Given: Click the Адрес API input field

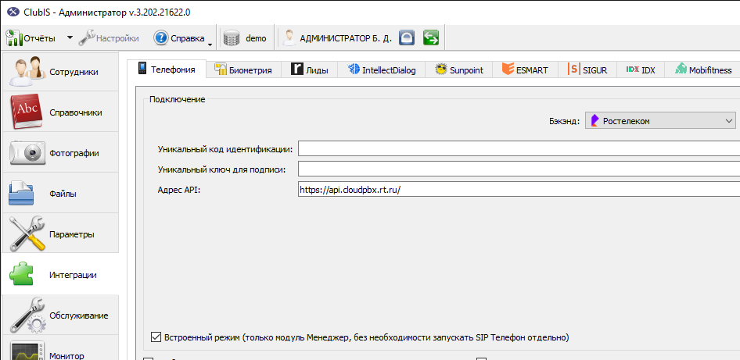Looking at the screenshot, I should 519,190.
